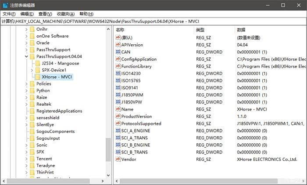Click the string icon of the Vendor value
This screenshot has width=307, height=185.
pos(118,159)
